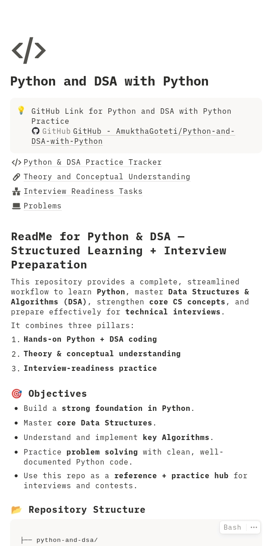Image resolution: width=273 pixels, height=546 pixels.
Task: Click the lightbulb callout icon
Action: [x=21, y=111]
